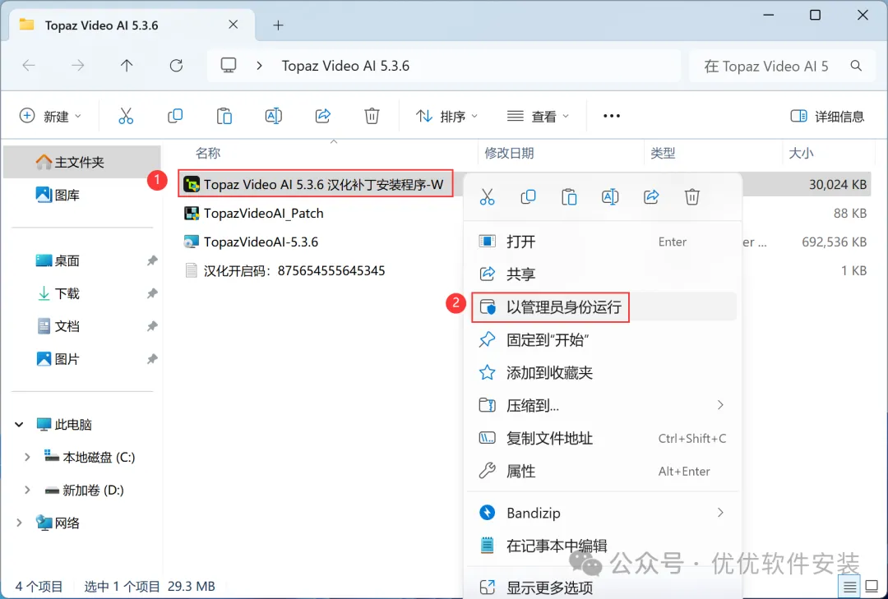The width and height of the screenshot is (888, 599).
Task: Go forward with the right arrow
Action: click(77, 66)
